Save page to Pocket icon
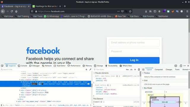Viewport: 190px width, 107px height. coord(122,11)
